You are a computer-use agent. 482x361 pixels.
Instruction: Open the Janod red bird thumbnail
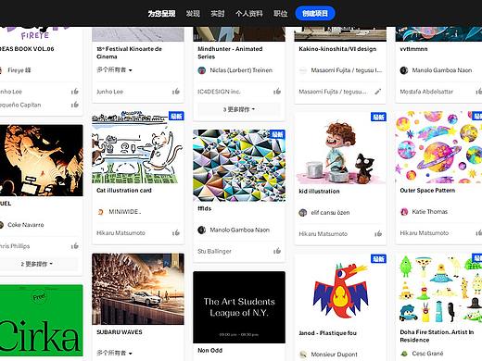[x=340, y=290]
